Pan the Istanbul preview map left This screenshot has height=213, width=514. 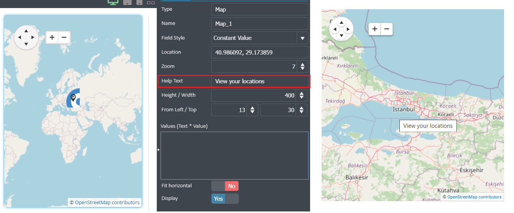pyautogui.click(x=335, y=29)
